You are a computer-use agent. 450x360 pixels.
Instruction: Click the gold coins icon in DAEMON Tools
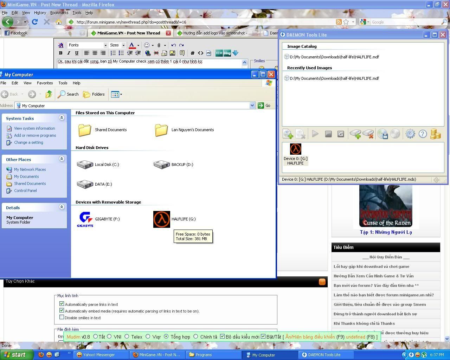click(435, 134)
